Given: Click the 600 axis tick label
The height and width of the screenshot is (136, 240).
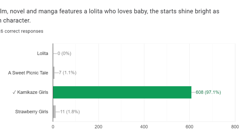Looking at the screenshot, I should (x=189, y=126).
